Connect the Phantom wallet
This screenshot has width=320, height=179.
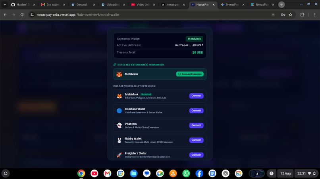(x=196, y=125)
